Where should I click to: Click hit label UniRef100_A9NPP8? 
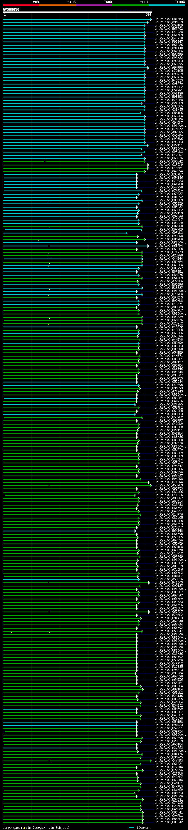pyautogui.click(x=169, y=68)
